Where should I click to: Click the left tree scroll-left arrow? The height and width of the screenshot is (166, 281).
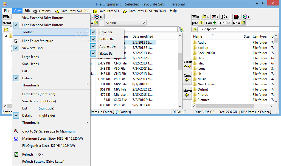pyautogui.click(x=5, y=106)
